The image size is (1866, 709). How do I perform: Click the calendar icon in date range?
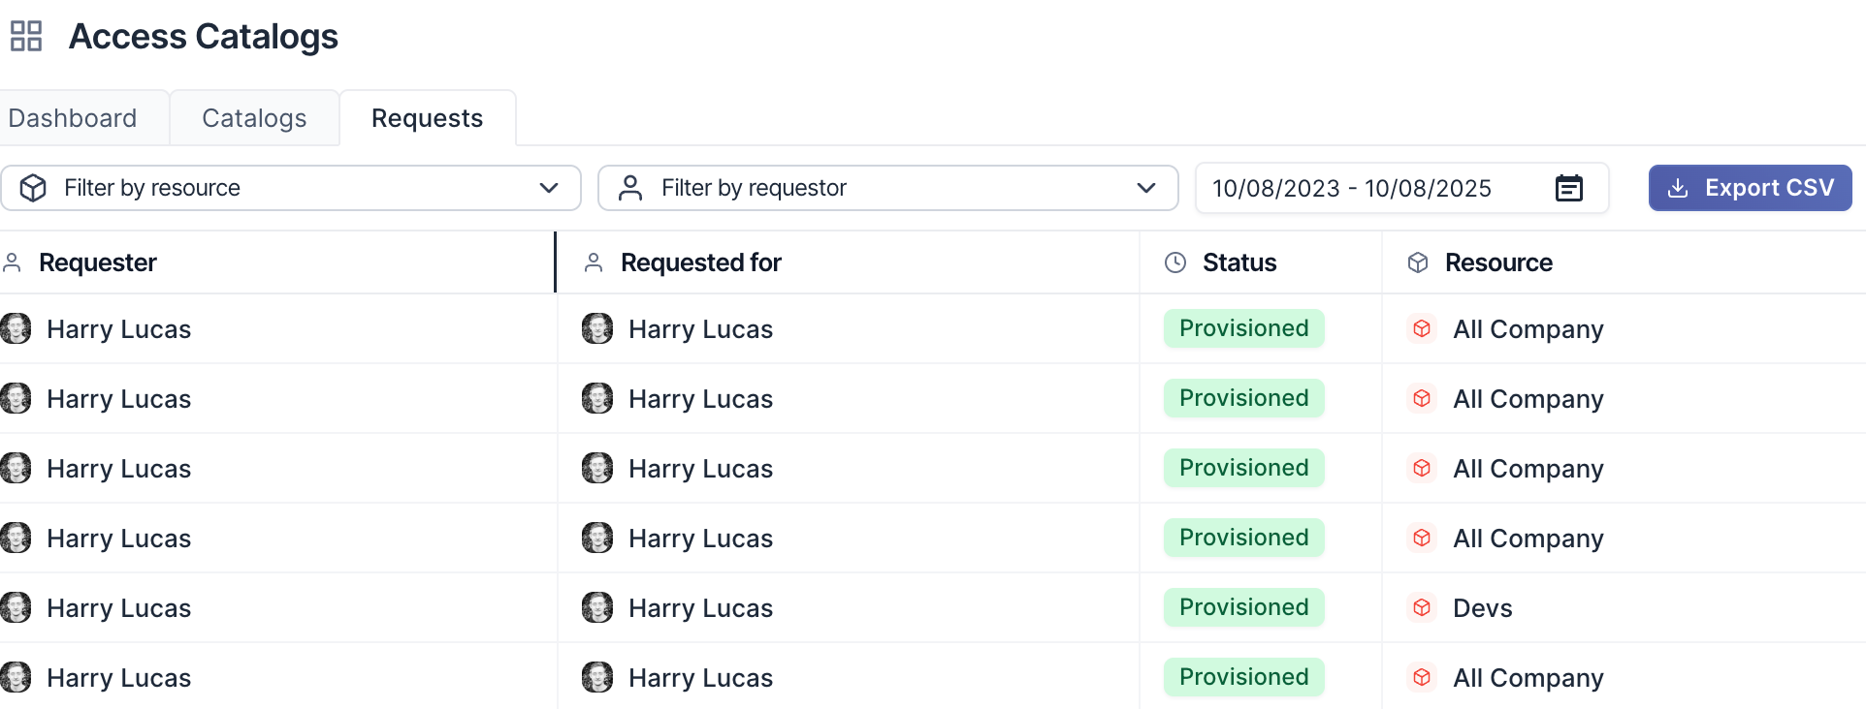(1568, 188)
